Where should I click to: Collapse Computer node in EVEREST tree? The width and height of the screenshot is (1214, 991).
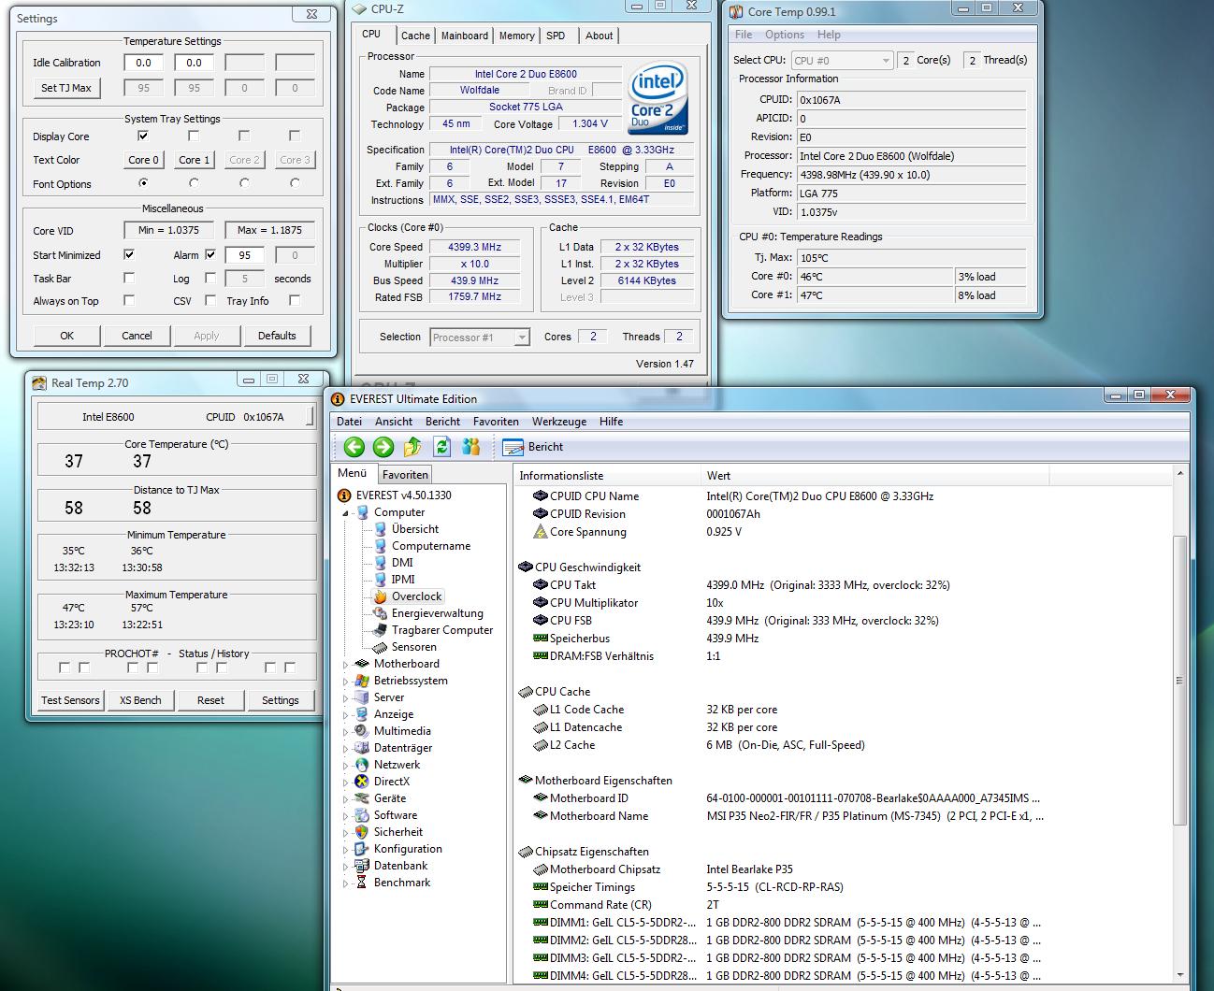(x=345, y=513)
